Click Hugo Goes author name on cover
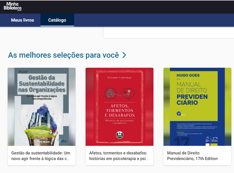 pyautogui.click(x=188, y=75)
